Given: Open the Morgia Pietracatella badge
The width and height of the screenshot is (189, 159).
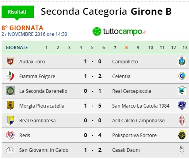Looking at the screenshot, I should 10,105.
